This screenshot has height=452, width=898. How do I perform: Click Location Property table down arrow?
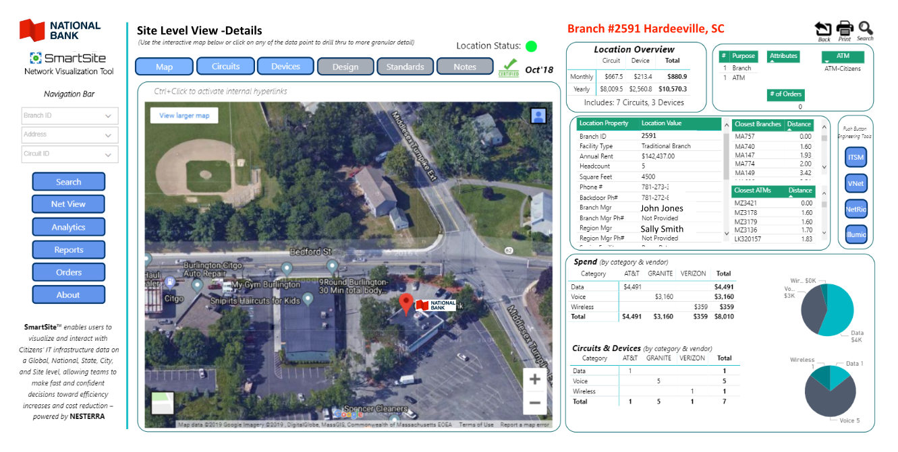(727, 234)
